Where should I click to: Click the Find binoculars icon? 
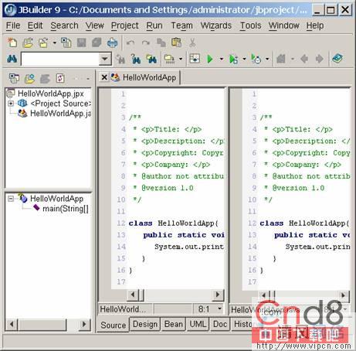pos(12,59)
